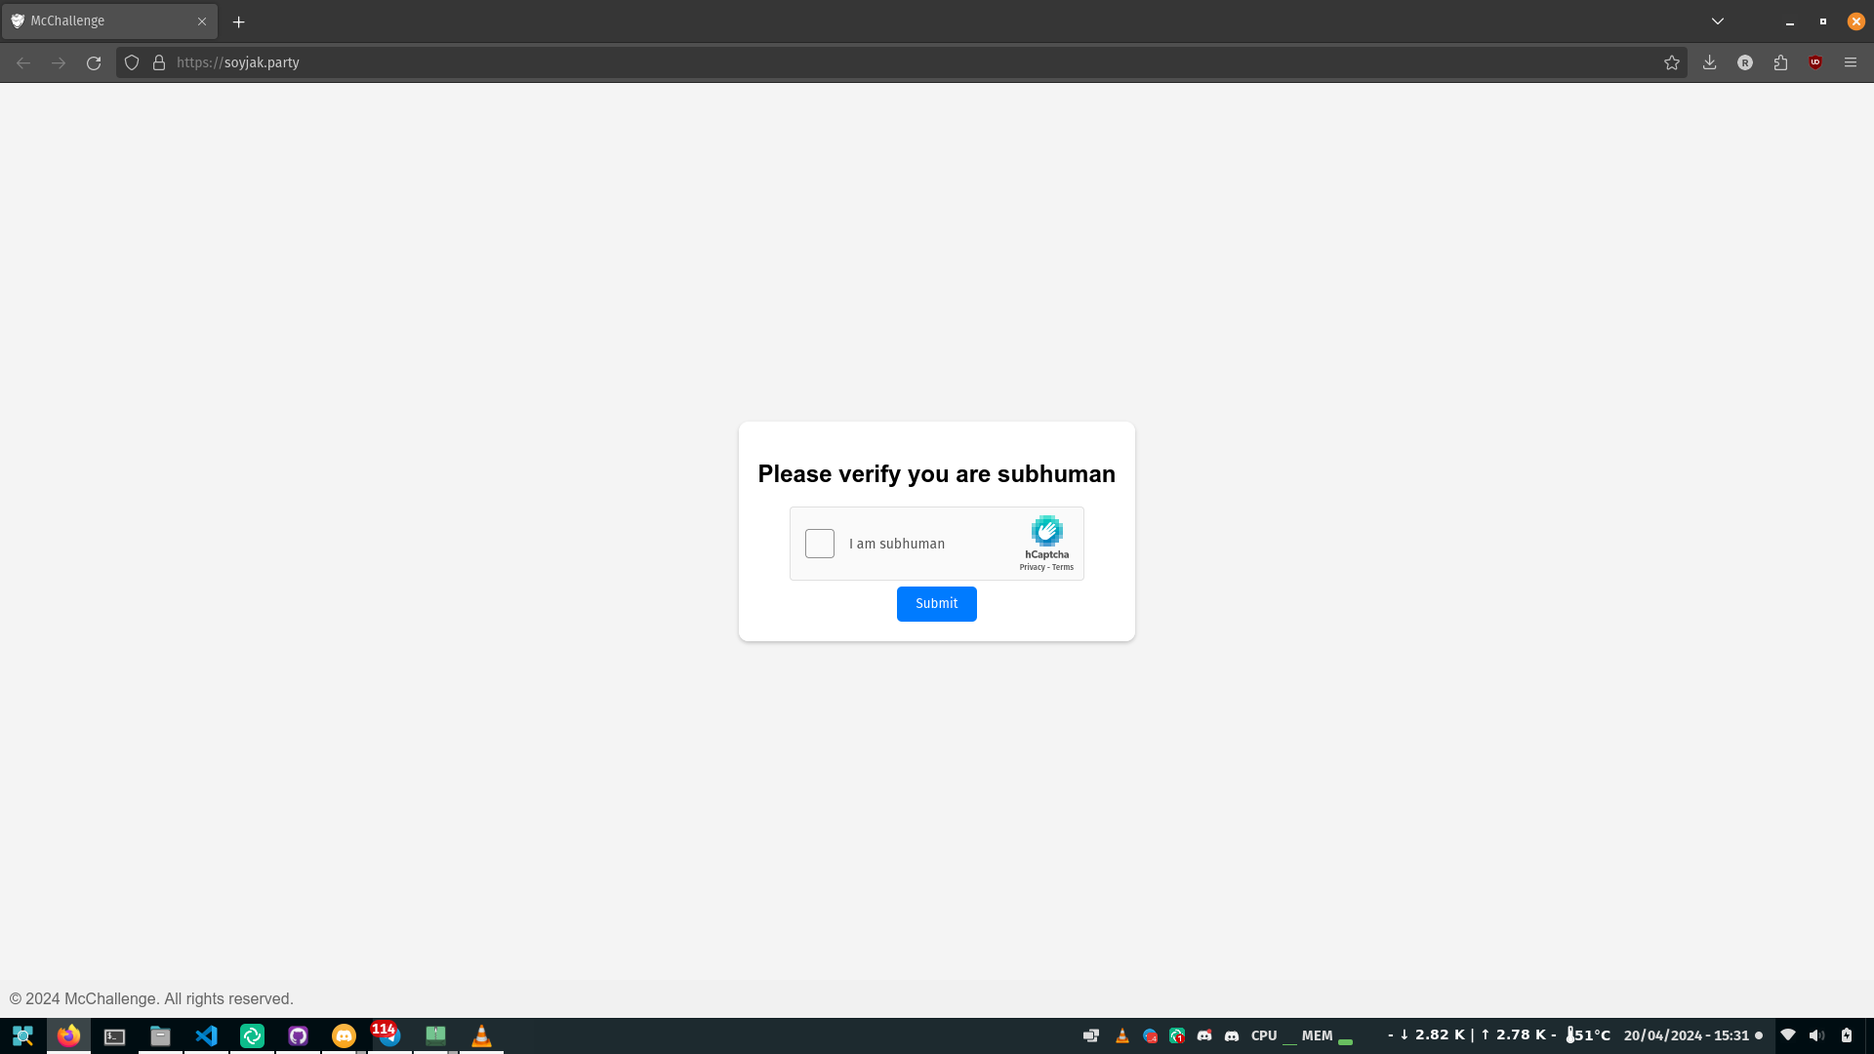Open the uBlock Origin extension icon
This screenshot has width=1874, height=1054.
point(1815,62)
